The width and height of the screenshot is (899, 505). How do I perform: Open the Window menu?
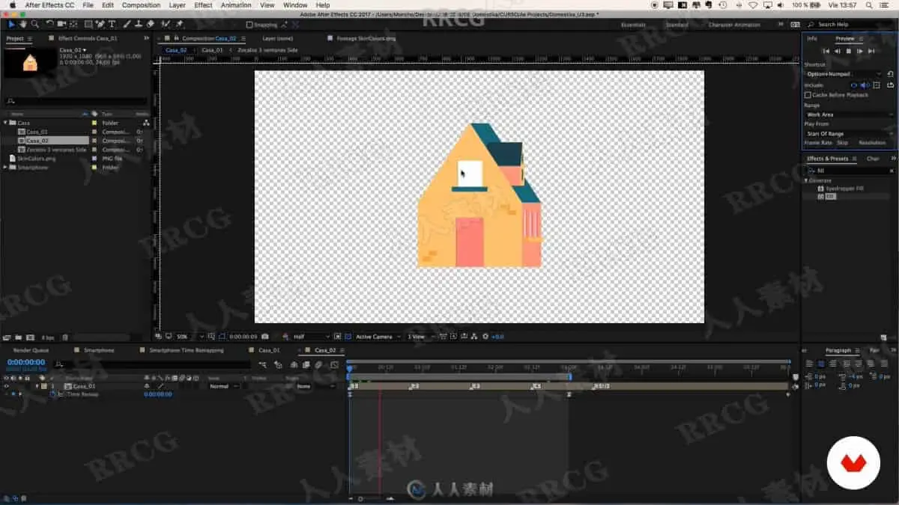(x=295, y=5)
